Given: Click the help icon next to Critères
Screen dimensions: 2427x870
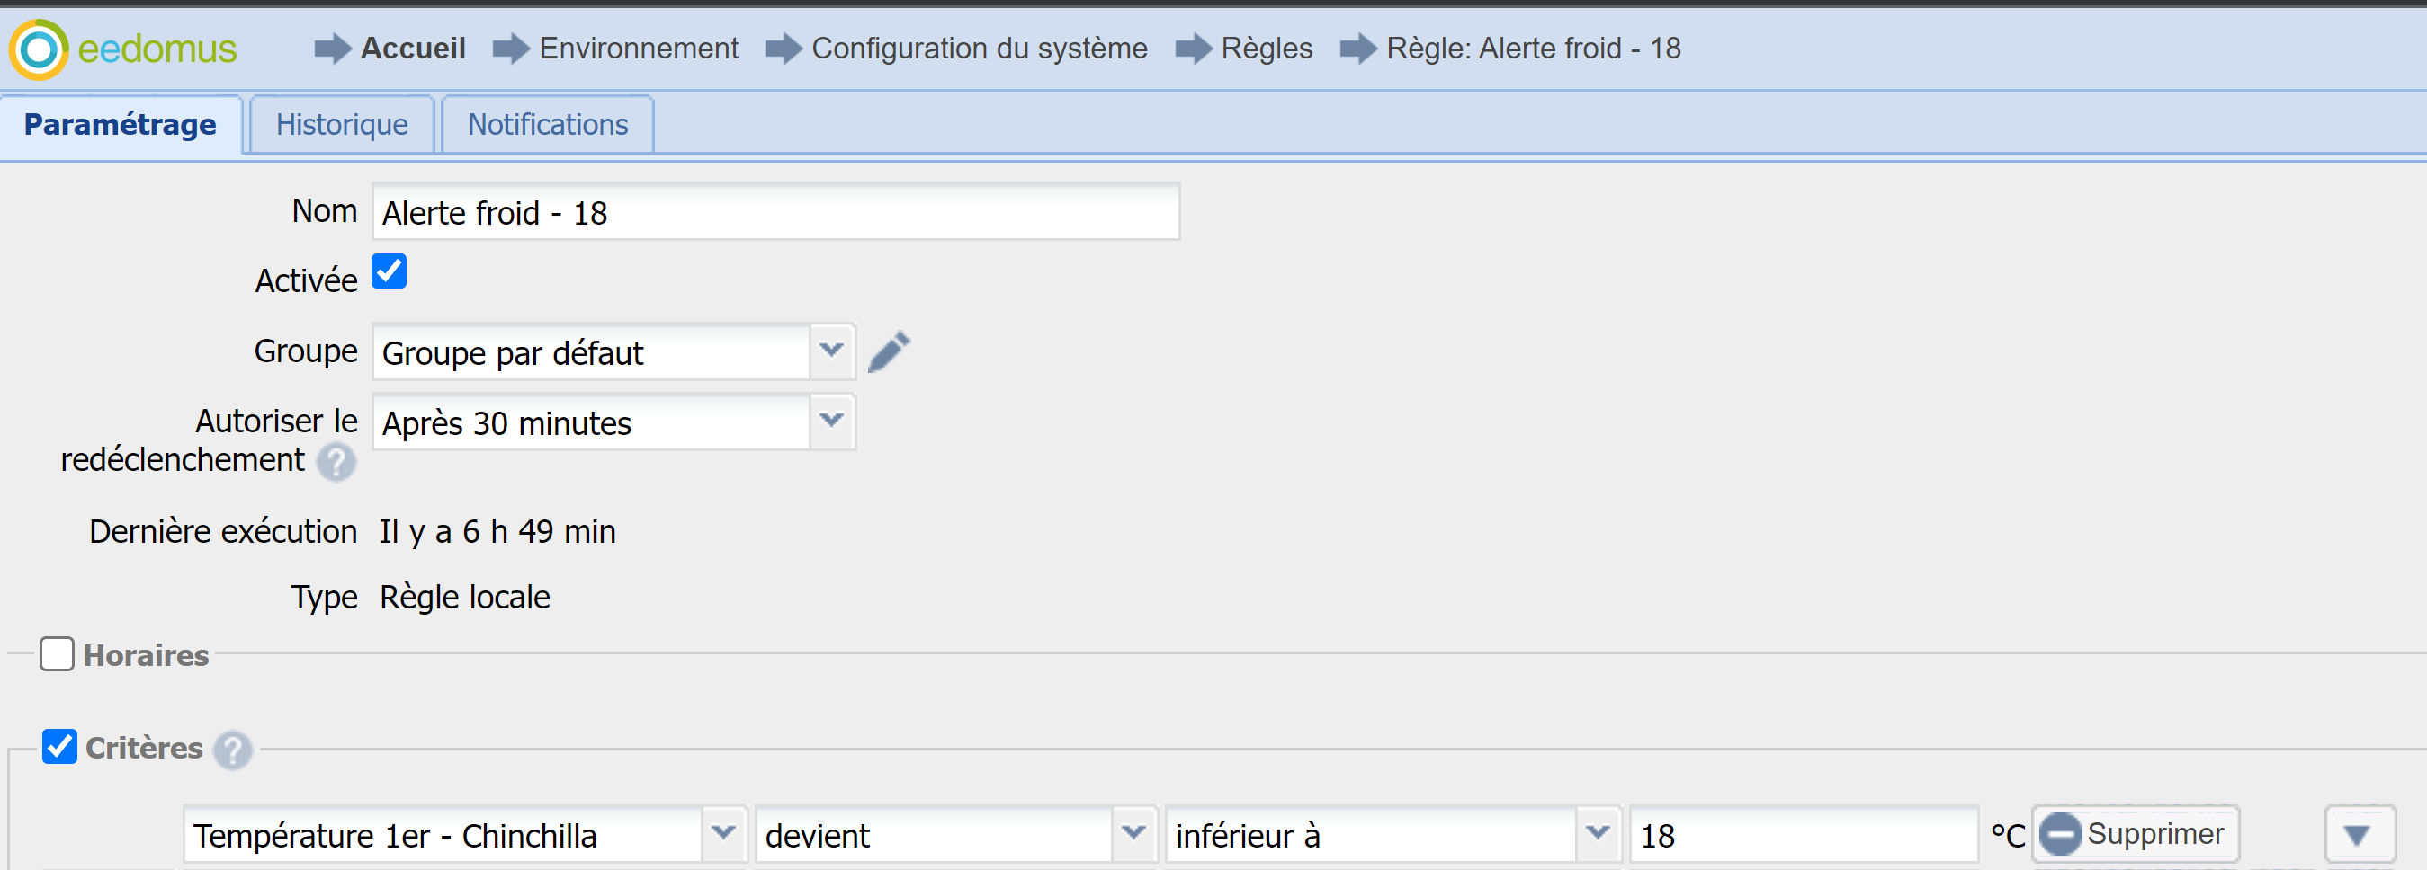Looking at the screenshot, I should [x=233, y=750].
